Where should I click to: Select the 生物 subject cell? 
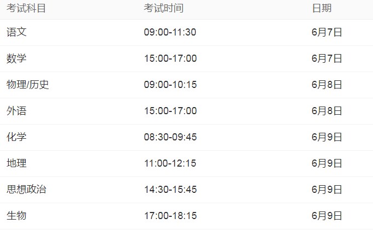16,216
